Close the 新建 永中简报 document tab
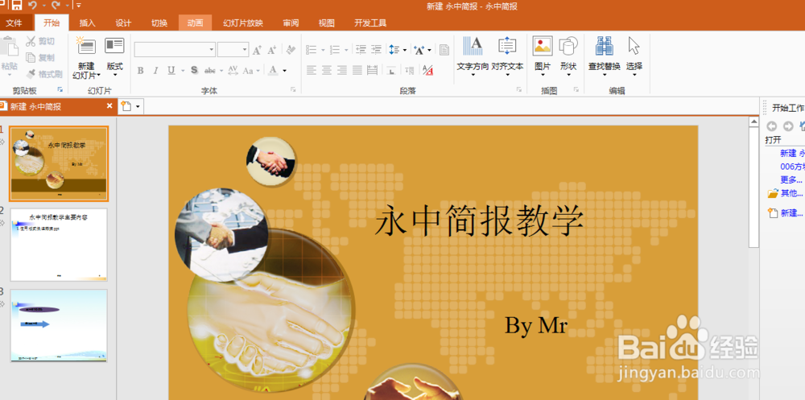 pyautogui.click(x=109, y=105)
